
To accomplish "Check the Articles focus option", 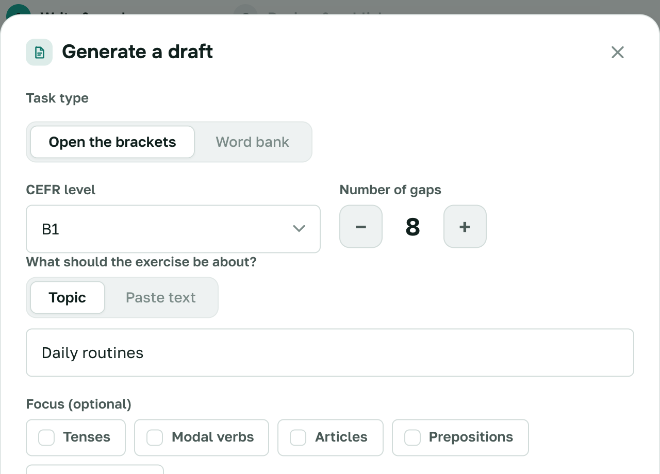I will [298, 437].
